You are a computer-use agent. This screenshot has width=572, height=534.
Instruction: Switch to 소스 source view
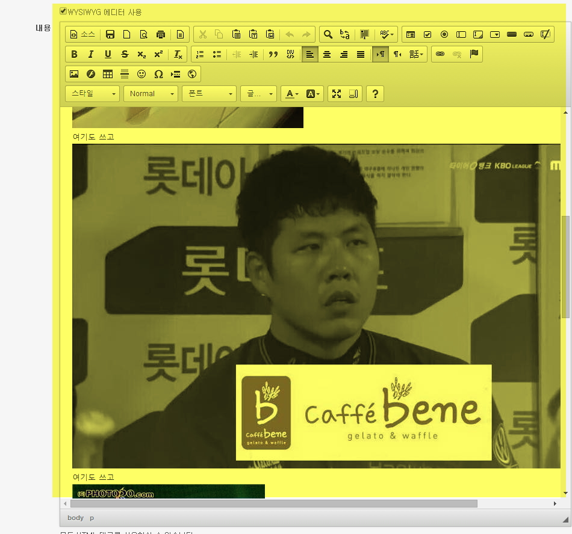pos(82,34)
